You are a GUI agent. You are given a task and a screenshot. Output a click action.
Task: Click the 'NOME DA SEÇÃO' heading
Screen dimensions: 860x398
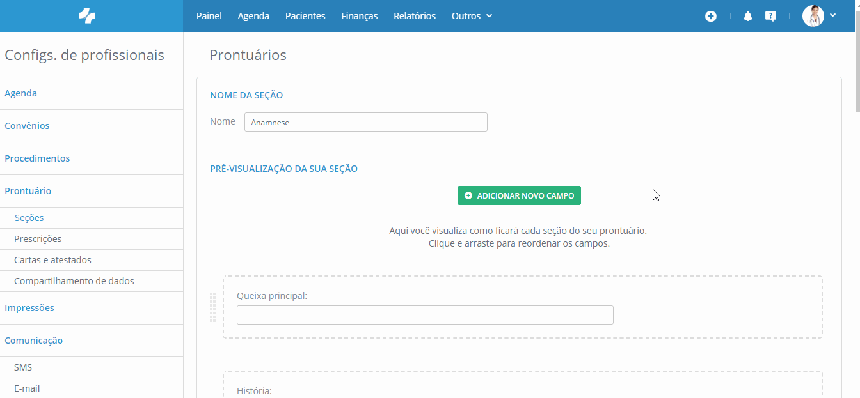[x=246, y=95]
